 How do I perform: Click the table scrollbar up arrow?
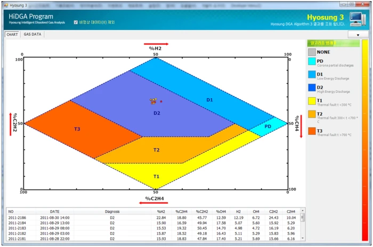[x=303, y=211]
